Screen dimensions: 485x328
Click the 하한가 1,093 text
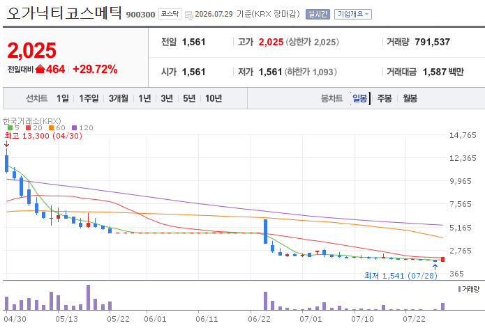[311, 72]
